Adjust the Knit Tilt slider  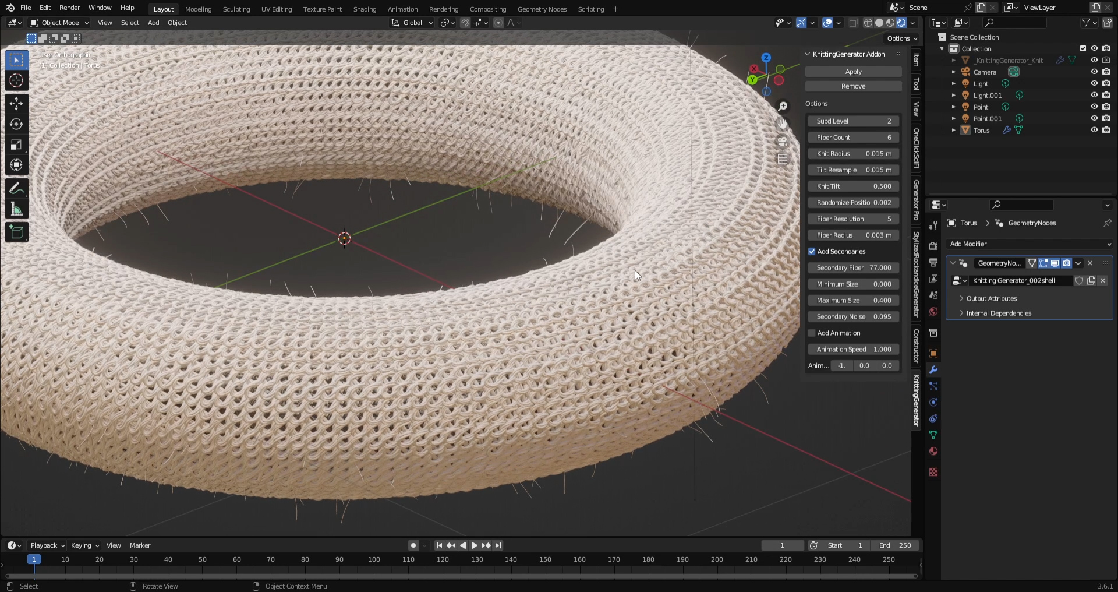click(x=852, y=186)
